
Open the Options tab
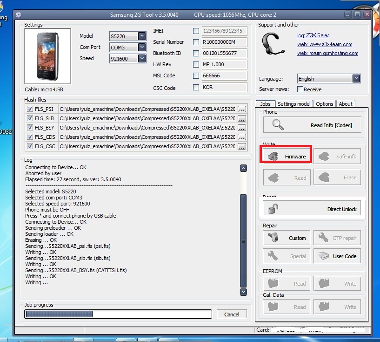click(325, 104)
